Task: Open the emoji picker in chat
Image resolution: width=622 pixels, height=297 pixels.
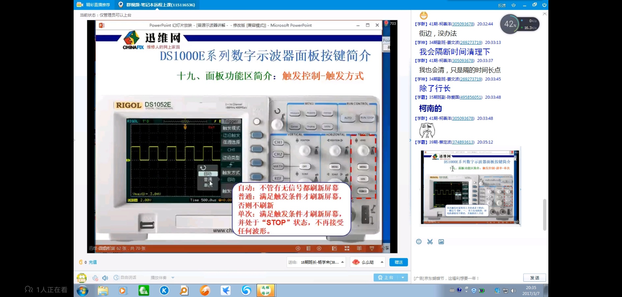Action: (419, 241)
